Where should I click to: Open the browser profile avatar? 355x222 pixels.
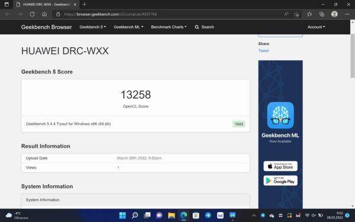coord(334,14)
